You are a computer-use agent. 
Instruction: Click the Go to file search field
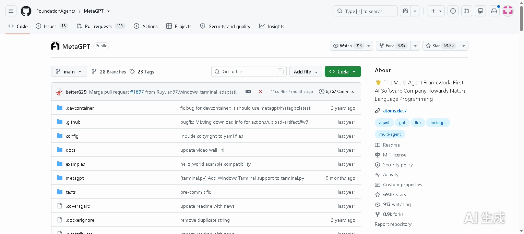click(249, 71)
